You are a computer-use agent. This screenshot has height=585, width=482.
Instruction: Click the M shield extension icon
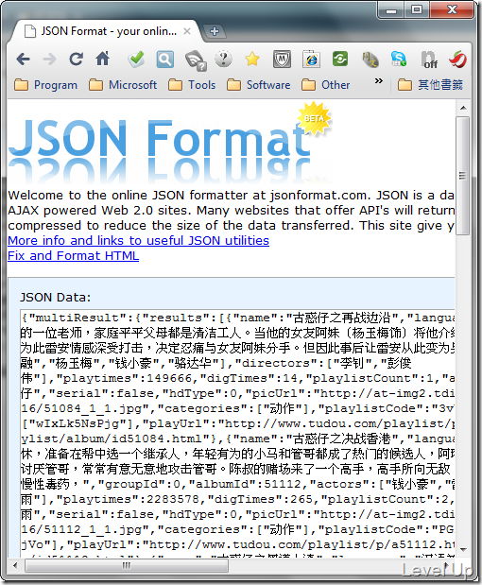(282, 59)
